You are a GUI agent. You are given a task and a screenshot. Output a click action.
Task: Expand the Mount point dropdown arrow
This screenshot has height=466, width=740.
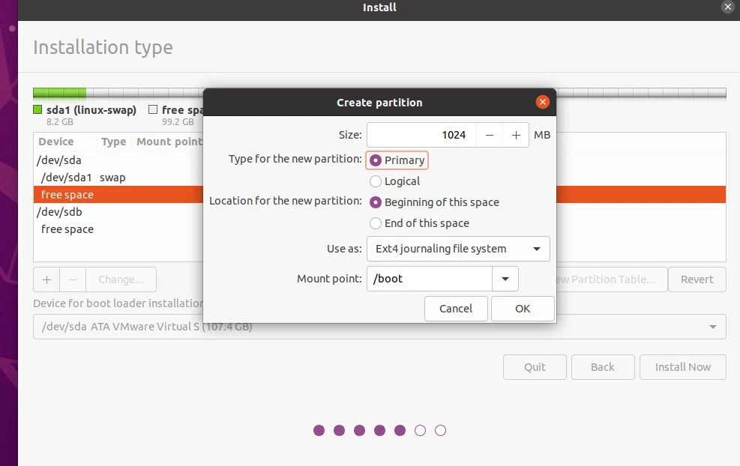point(505,279)
